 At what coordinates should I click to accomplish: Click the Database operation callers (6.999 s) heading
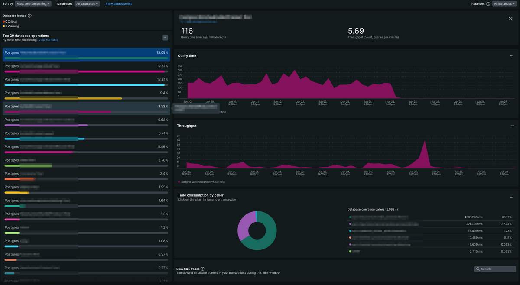point(373,209)
